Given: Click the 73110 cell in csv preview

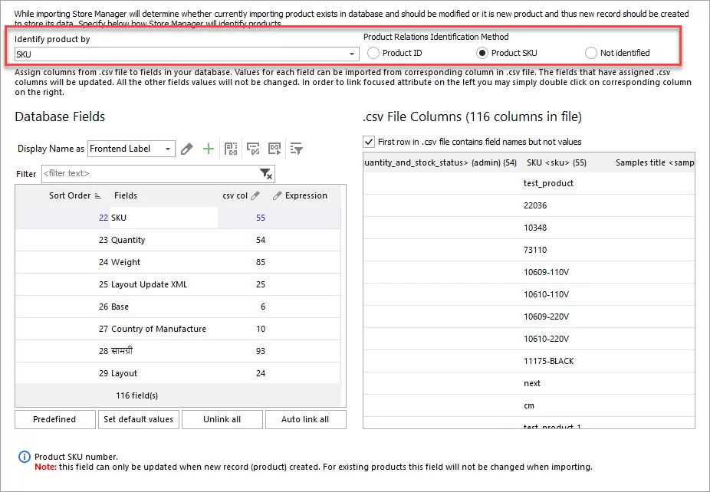Looking at the screenshot, I should pyautogui.click(x=535, y=250).
